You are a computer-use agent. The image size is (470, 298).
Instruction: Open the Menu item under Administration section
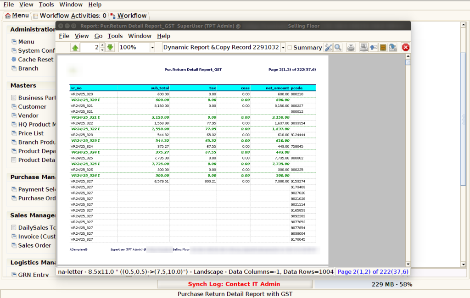pyautogui.click(x=23, y=42)
